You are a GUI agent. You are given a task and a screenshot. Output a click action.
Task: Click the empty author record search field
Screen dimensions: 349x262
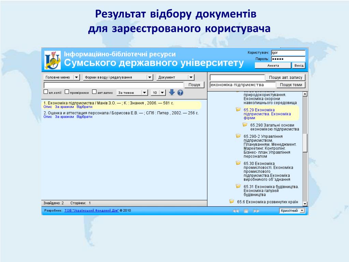[237, 78]
